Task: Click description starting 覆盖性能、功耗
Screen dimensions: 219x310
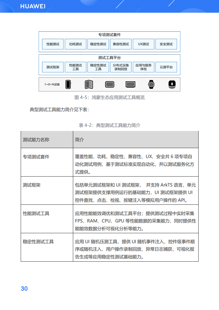Action: coord(134,164)
